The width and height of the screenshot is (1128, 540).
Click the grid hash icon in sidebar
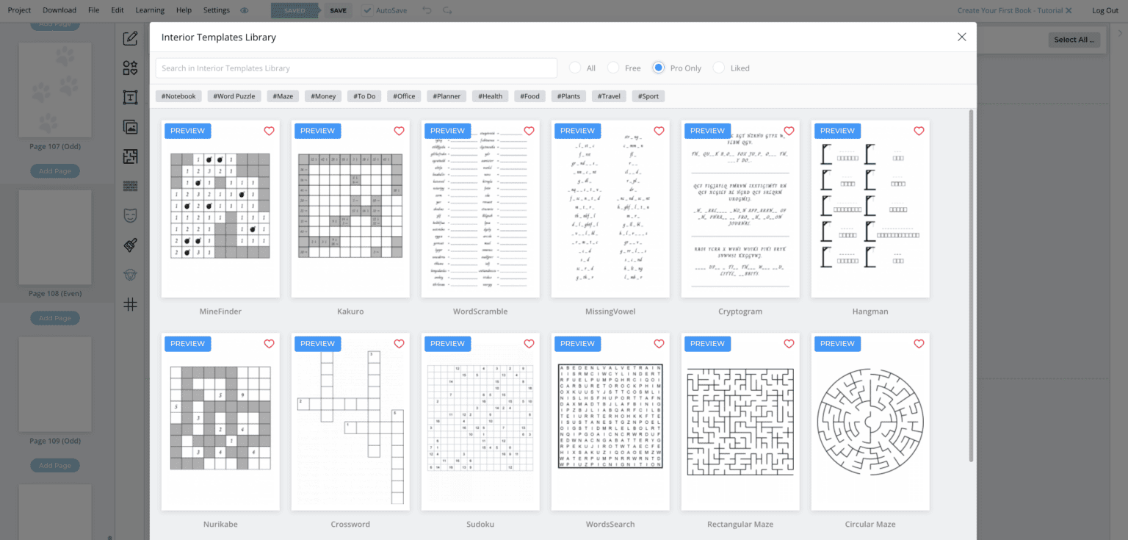tap(131, 304)
